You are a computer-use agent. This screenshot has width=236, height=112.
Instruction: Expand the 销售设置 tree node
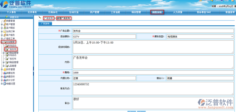click(2, 84)
